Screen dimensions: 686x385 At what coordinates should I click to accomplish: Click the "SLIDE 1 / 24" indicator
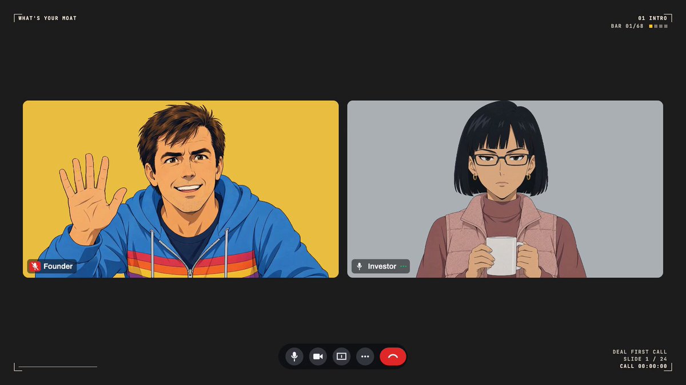click(x=645, y=359)
